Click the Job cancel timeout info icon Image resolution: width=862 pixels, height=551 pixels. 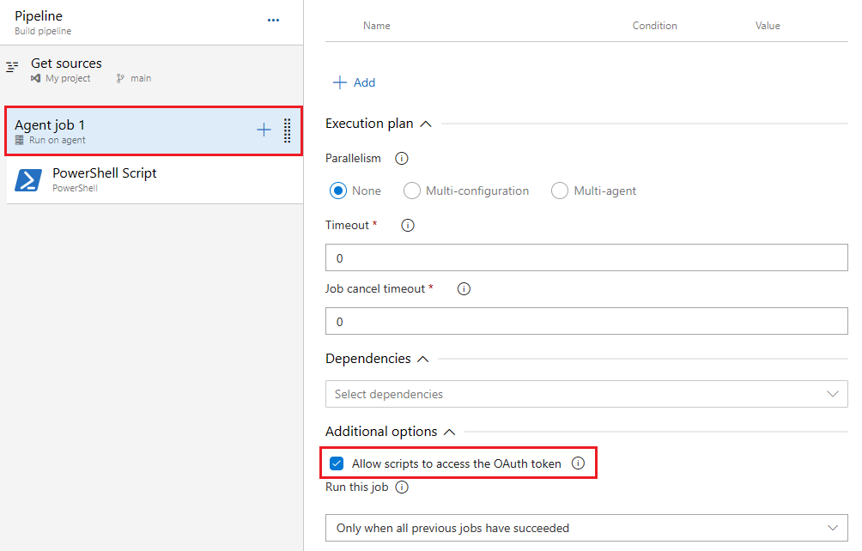click(464, 288)
